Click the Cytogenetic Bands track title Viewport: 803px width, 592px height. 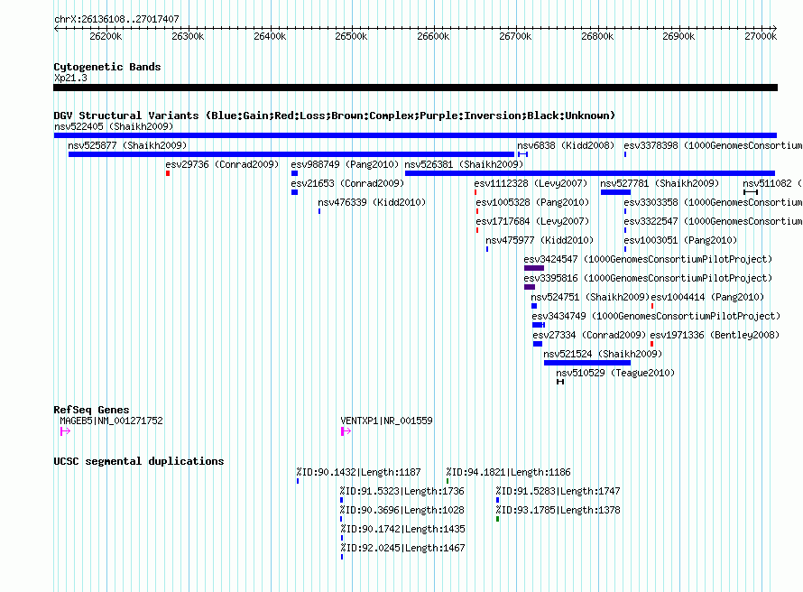(107, 67)
